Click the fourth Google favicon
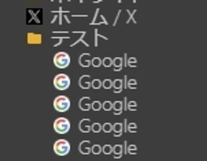This screenshot has width=207, height=161. (x=62, y=125)
